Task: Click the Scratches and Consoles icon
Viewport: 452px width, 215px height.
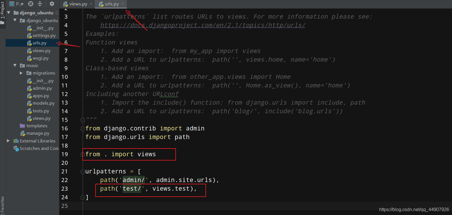Action: 16,148
